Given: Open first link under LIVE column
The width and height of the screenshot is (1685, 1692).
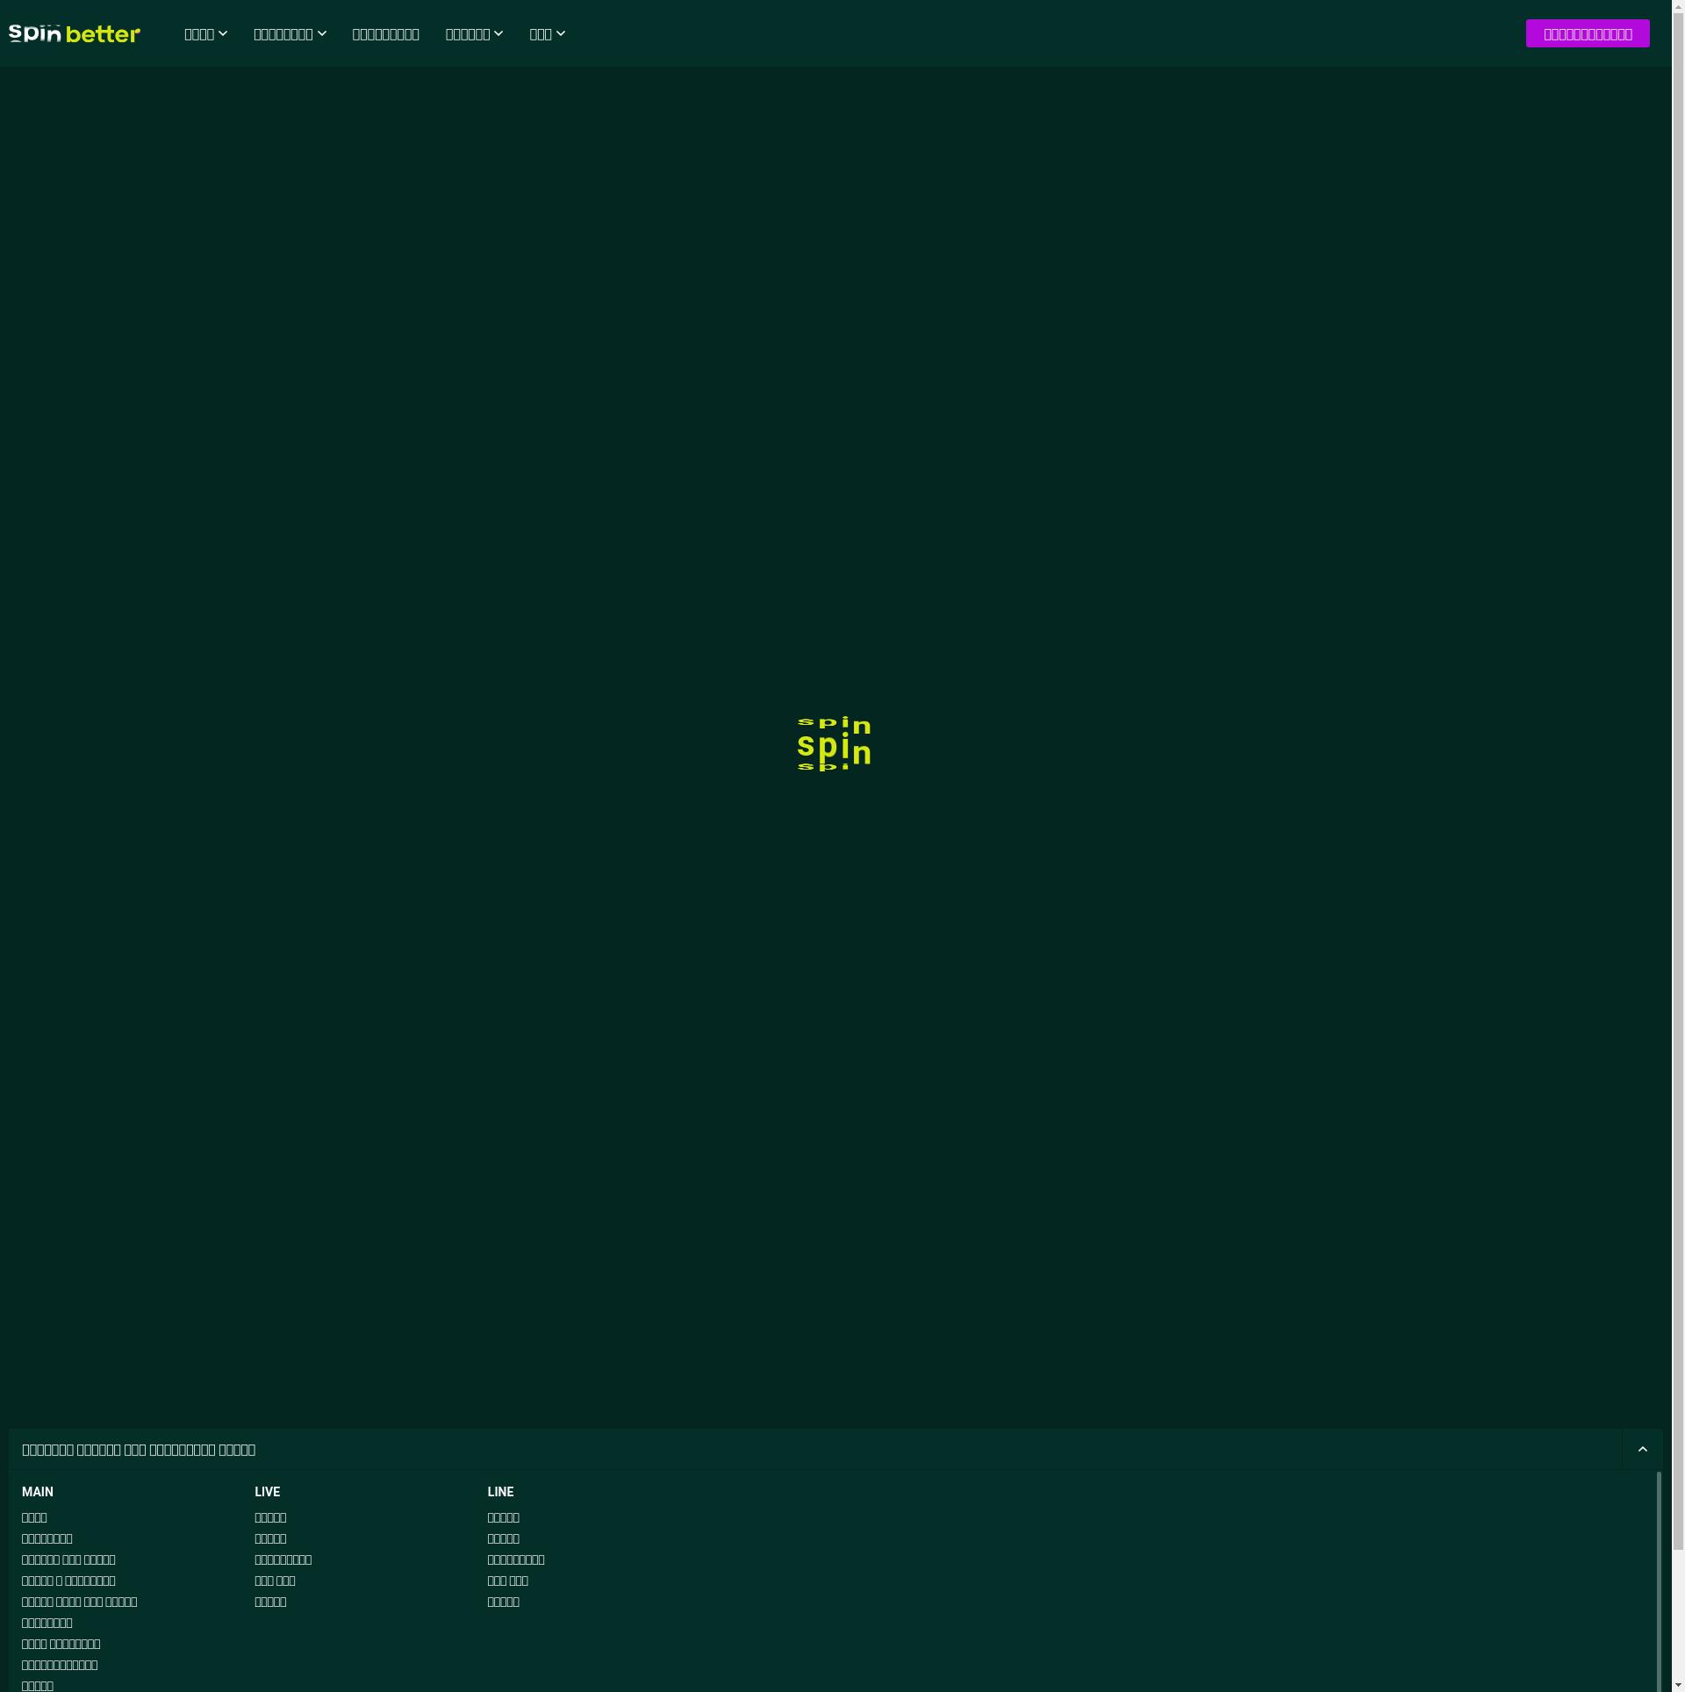Looking at the screenshot, I should click(x=270, y=1517).
